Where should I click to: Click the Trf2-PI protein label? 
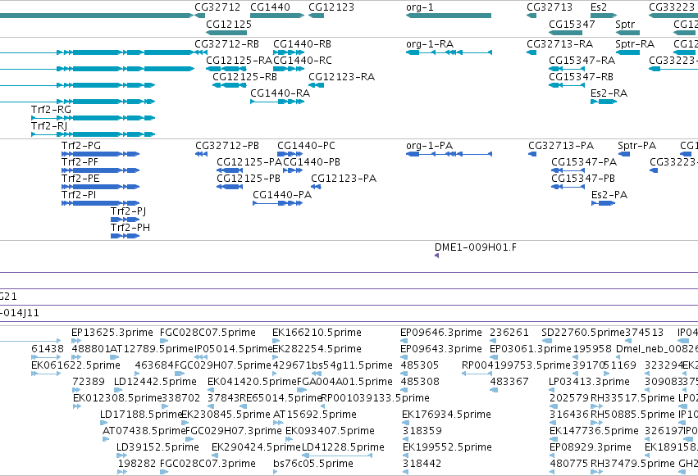pyautogui.click(x=79, y=195)
